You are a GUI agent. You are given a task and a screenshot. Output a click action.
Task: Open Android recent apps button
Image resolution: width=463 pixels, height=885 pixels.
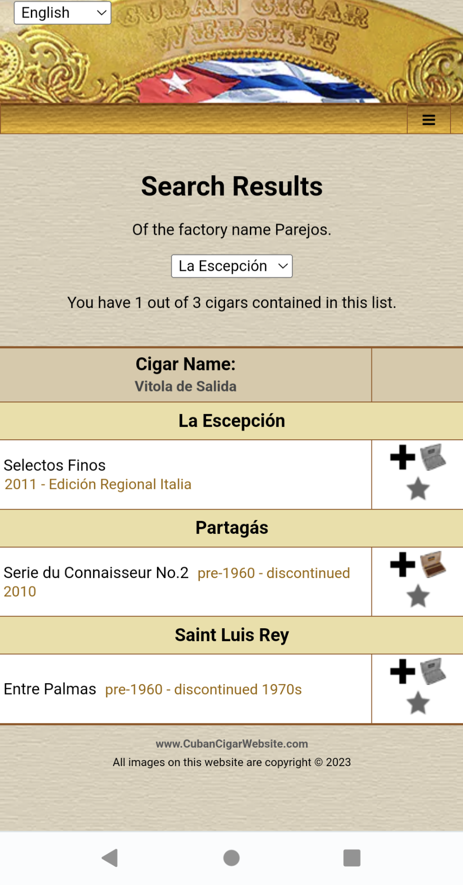pyautogui.click(x=352, y=858)
